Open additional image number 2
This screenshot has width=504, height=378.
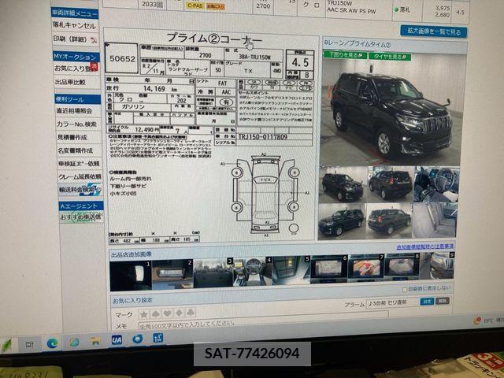172,275
